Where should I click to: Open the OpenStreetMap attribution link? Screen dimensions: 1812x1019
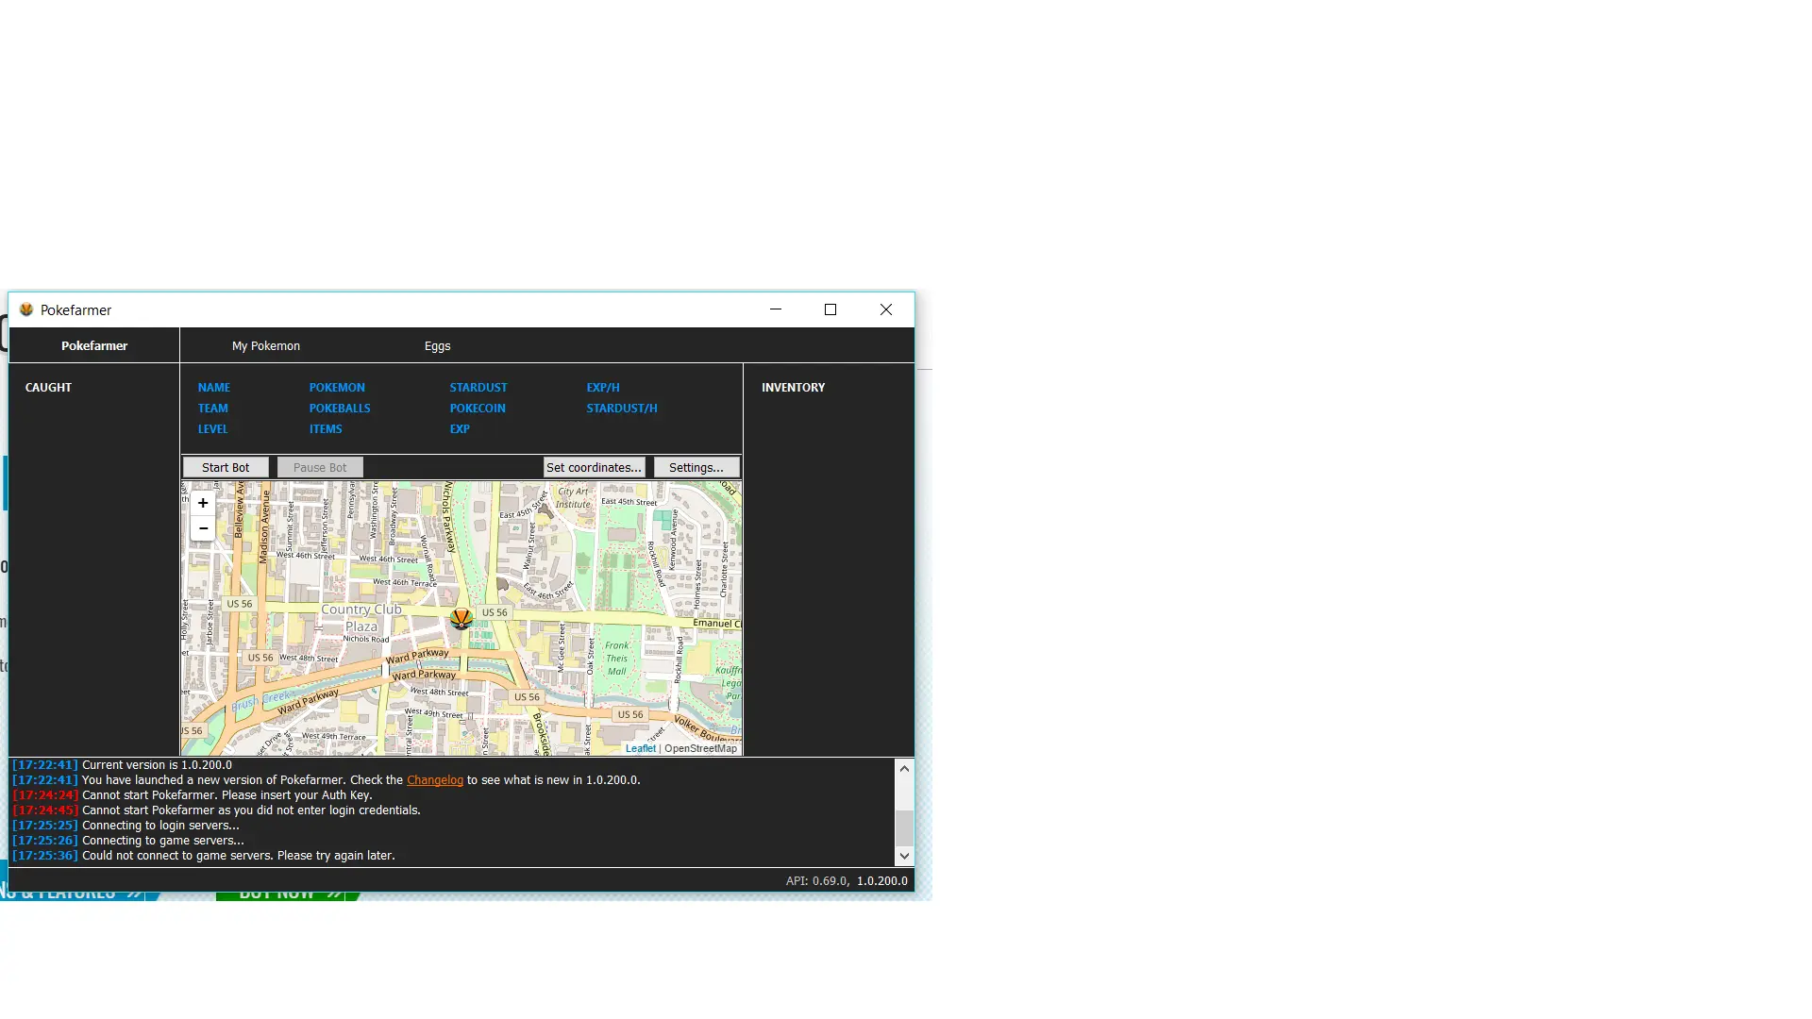pos(700,748)
